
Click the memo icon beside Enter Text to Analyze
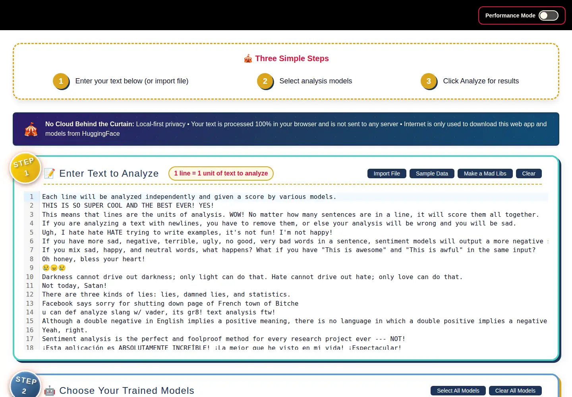click(50, 173)
